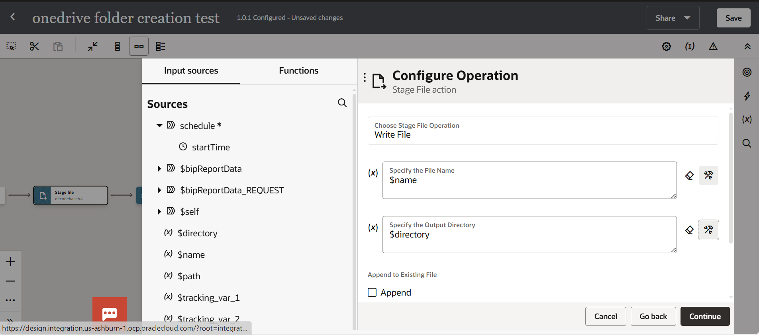This screenshot has height=335, width=759.
Task: Select the $tracking_var_2 variable
Action: click(208, 319)
